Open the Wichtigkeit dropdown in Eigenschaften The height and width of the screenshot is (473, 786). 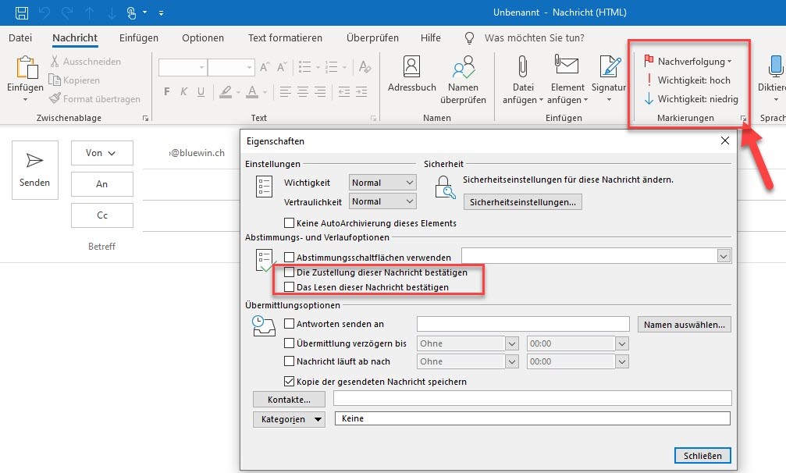(x=382, y=183)
